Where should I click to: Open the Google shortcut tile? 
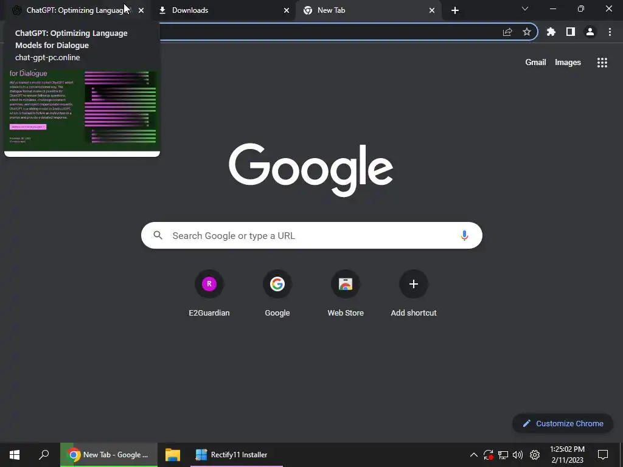277,293
